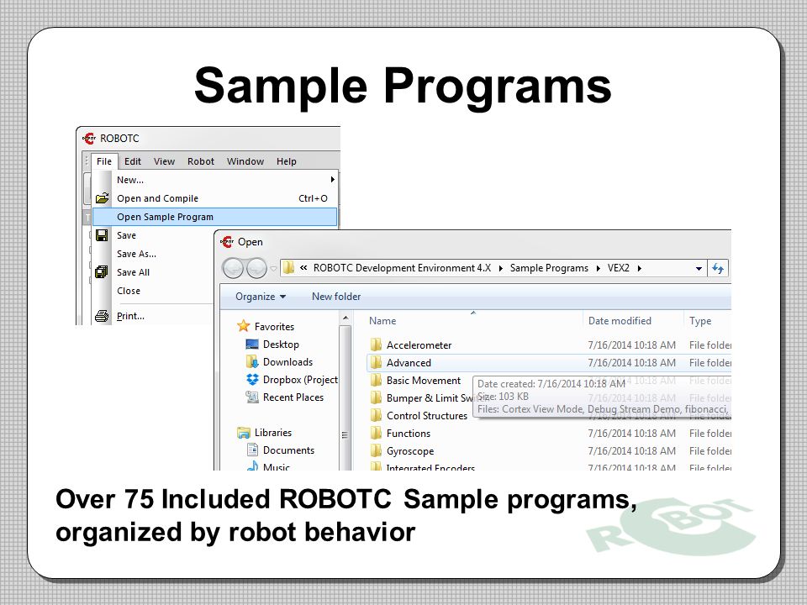807x605 pixels.
Task: Click the Desktop monitor icon
Action: tap(252, 345)
